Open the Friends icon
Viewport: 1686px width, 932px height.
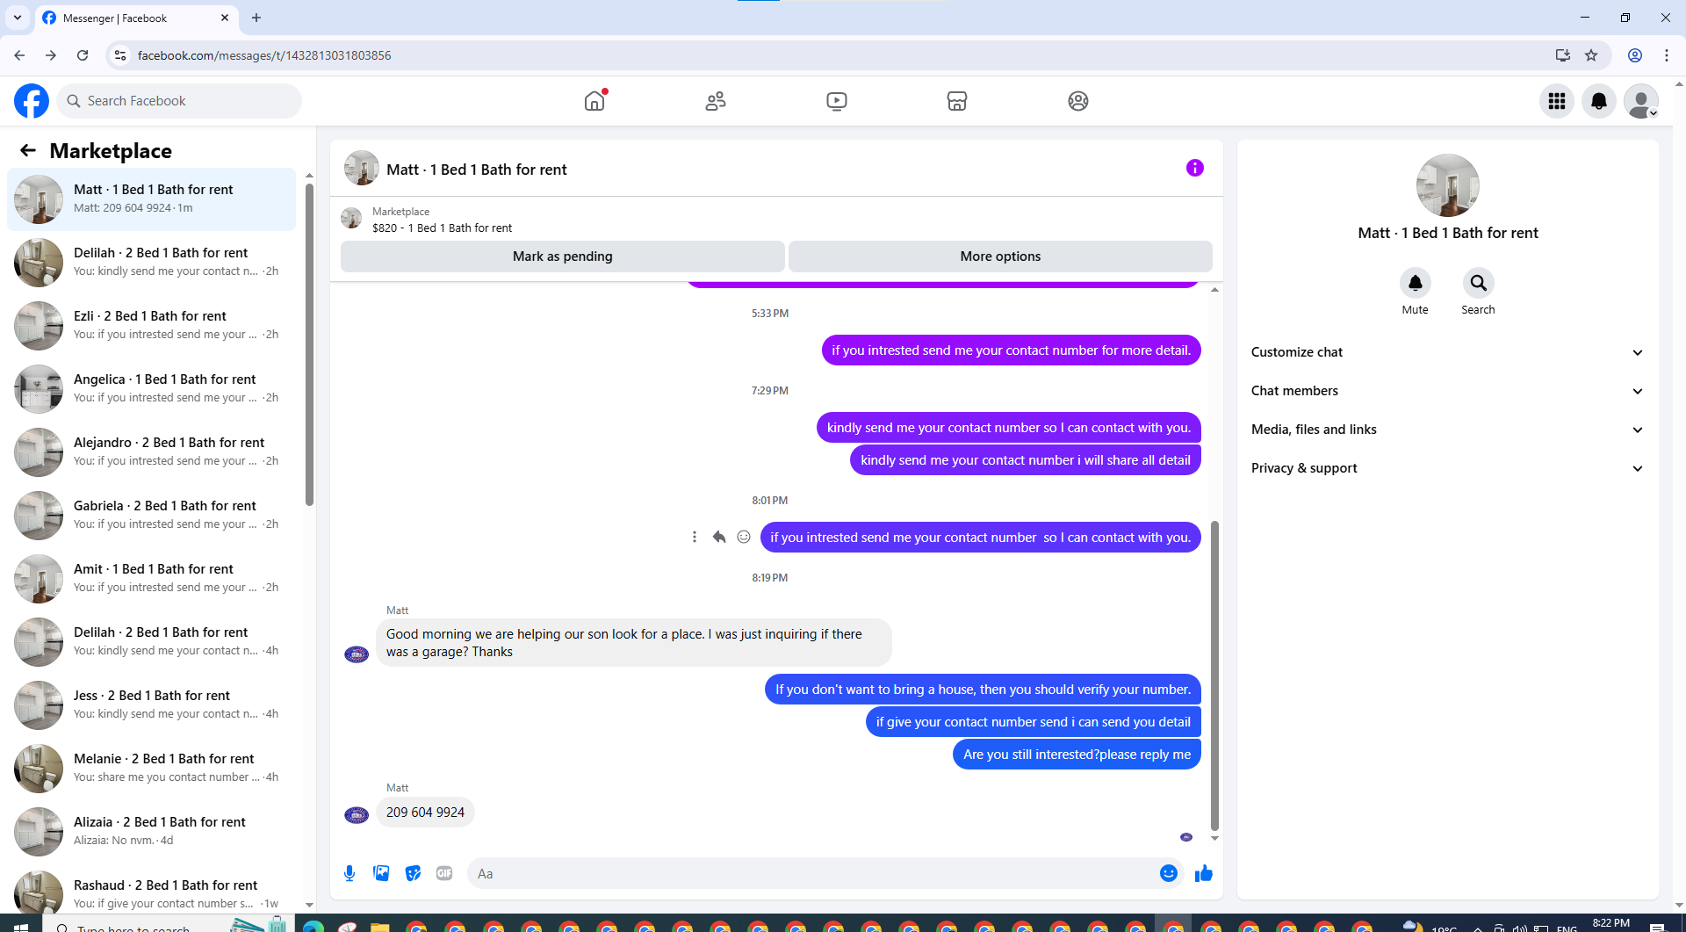(x=716, y=101)
